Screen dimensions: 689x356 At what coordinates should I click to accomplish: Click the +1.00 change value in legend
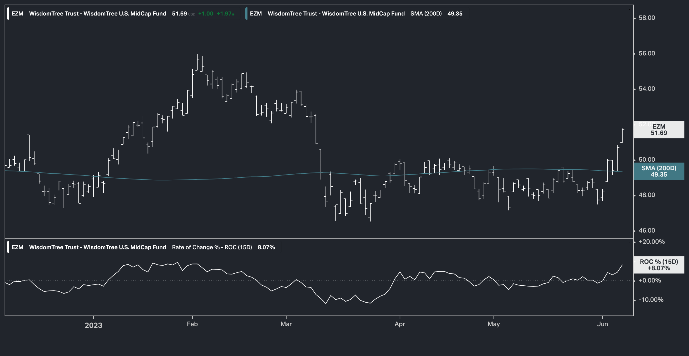tap(206, 13)
